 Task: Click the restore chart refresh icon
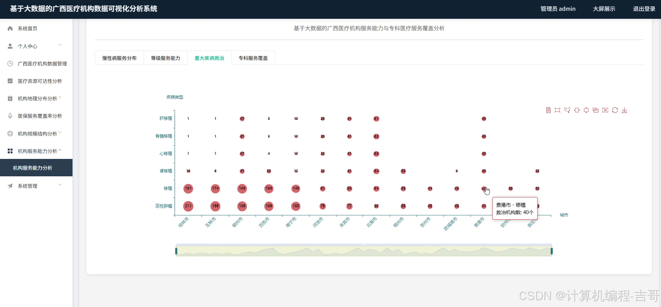615,110
